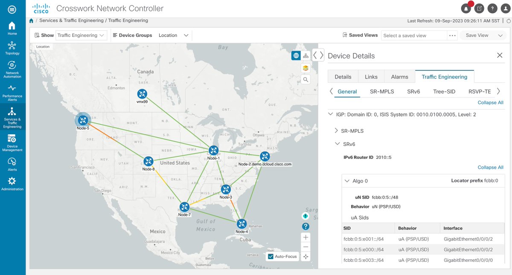Open the Show Traffic Engineering dropdown
The image size is (512, 275).
coord(81,35)
